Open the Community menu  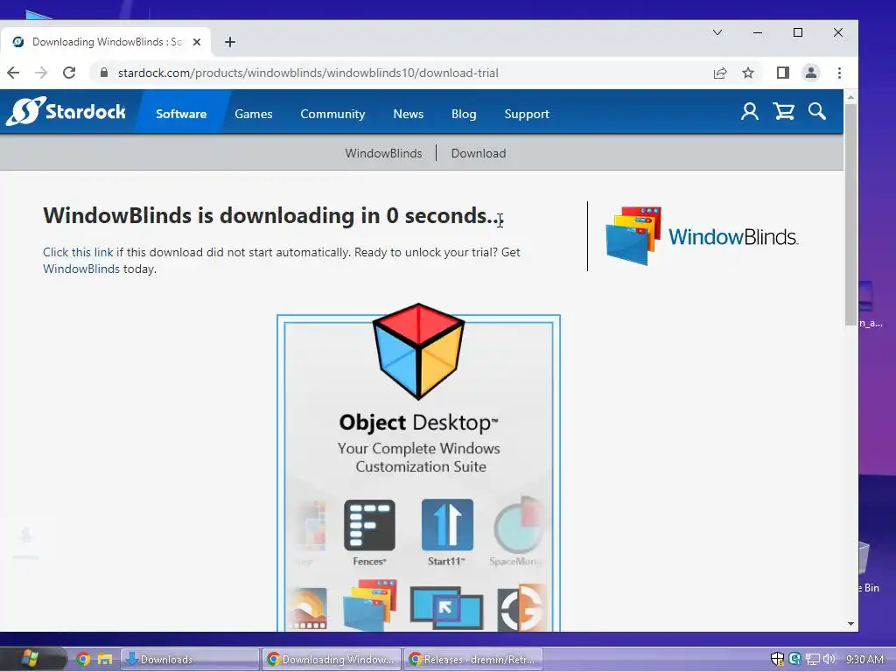tap(332, 114)
